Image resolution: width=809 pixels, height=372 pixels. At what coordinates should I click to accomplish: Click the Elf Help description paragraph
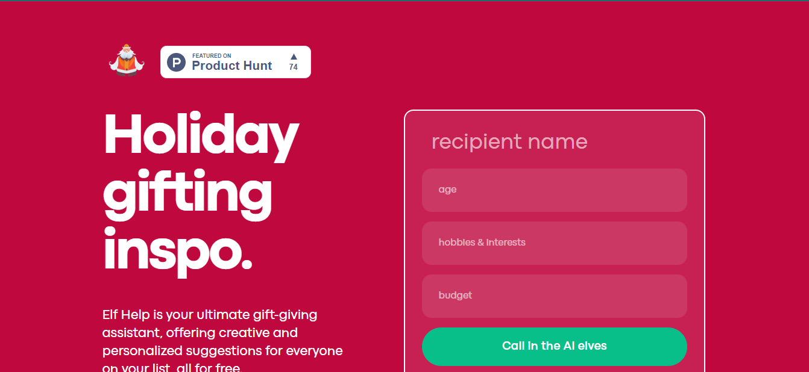pos(222,341)
